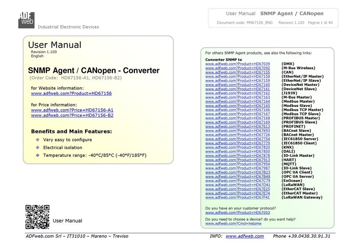Image resolution: width=362 pixels, height=251 pixels.
Task: Open the HD67159 EtherNet/IP Slave link
Action: (237, 81)
